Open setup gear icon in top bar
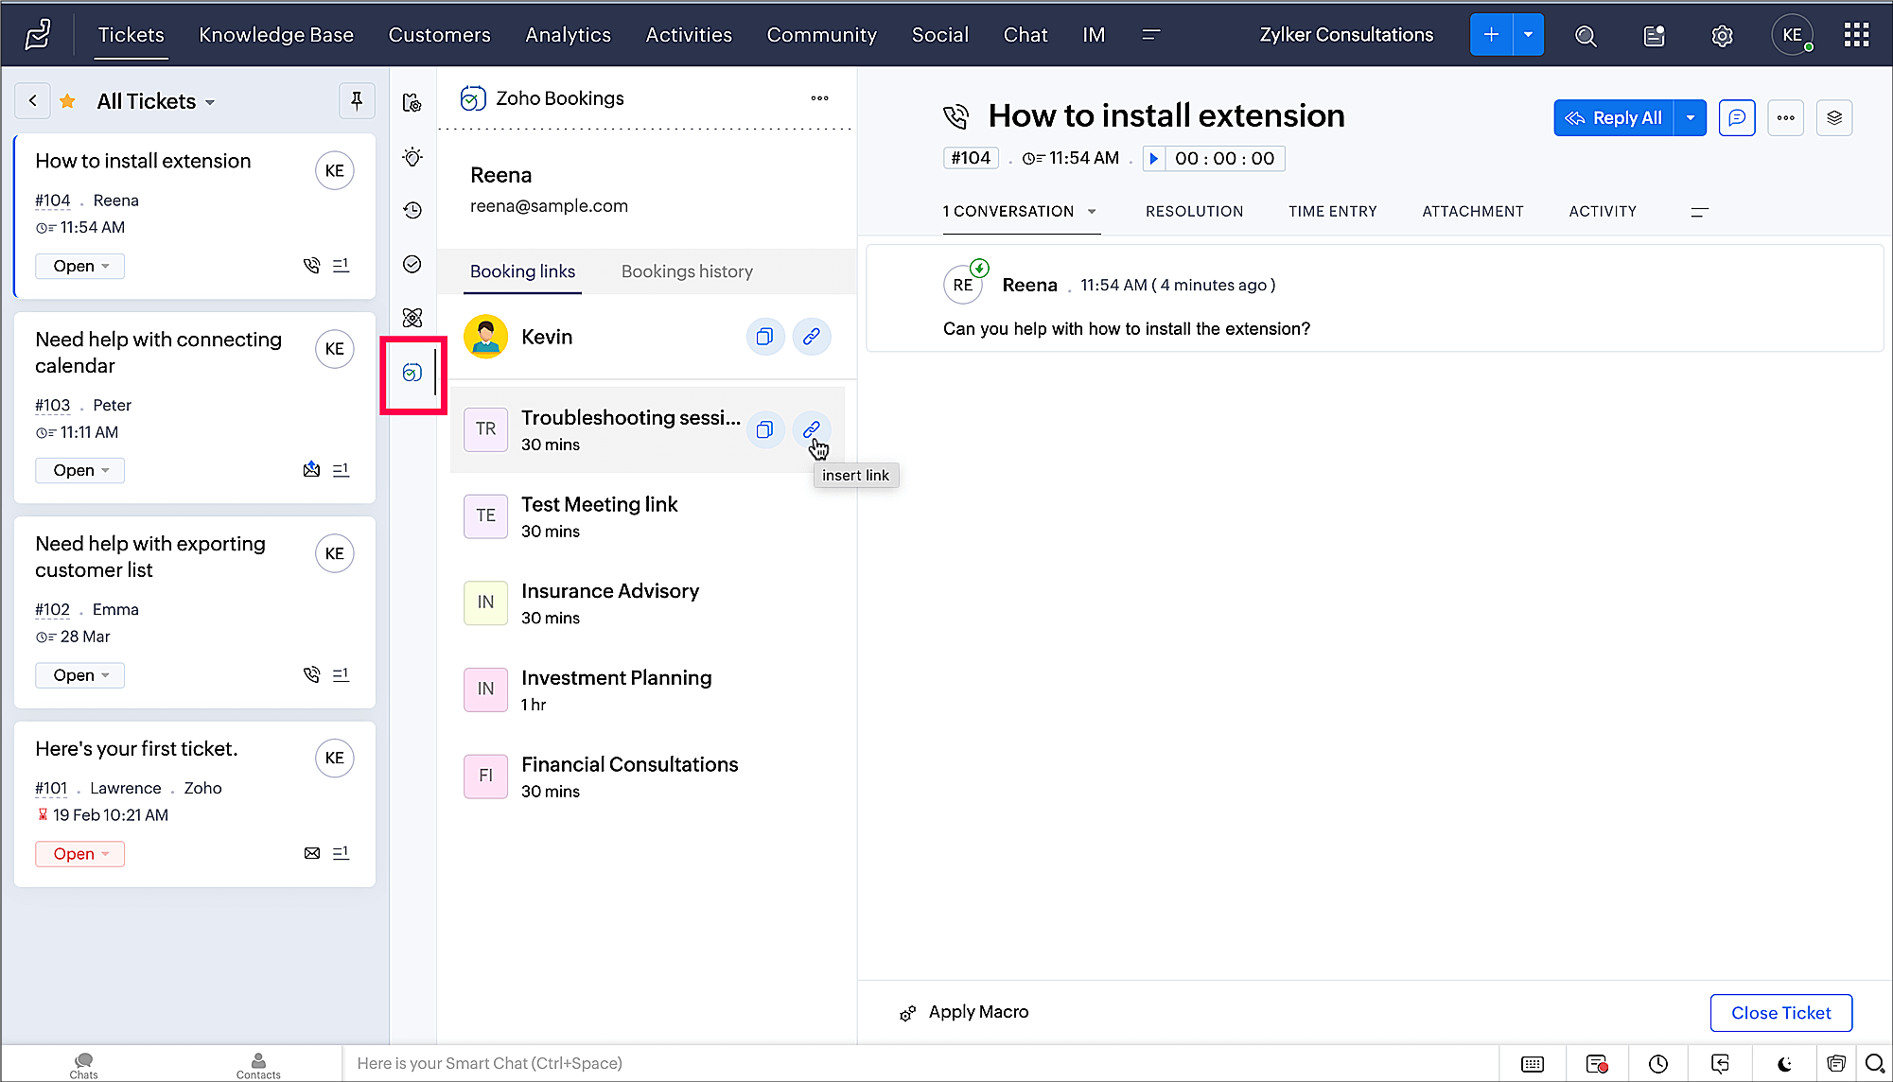 (x=1722, y=35)
